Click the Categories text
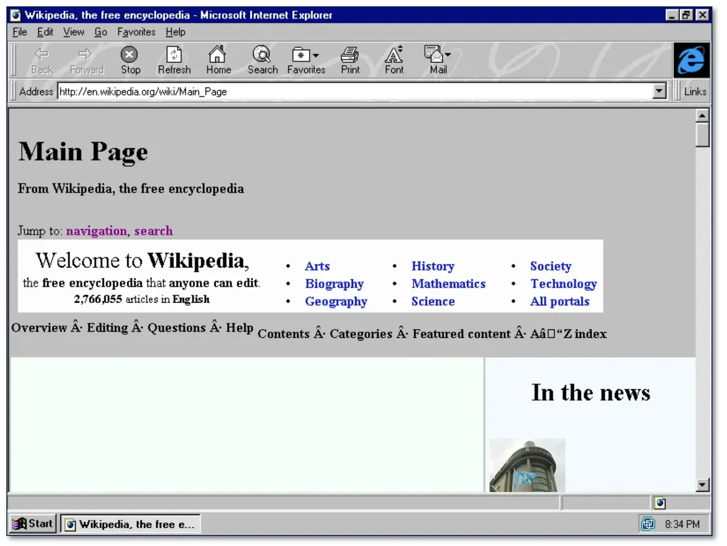Viewport: 727px width, 546px height. 361,334
